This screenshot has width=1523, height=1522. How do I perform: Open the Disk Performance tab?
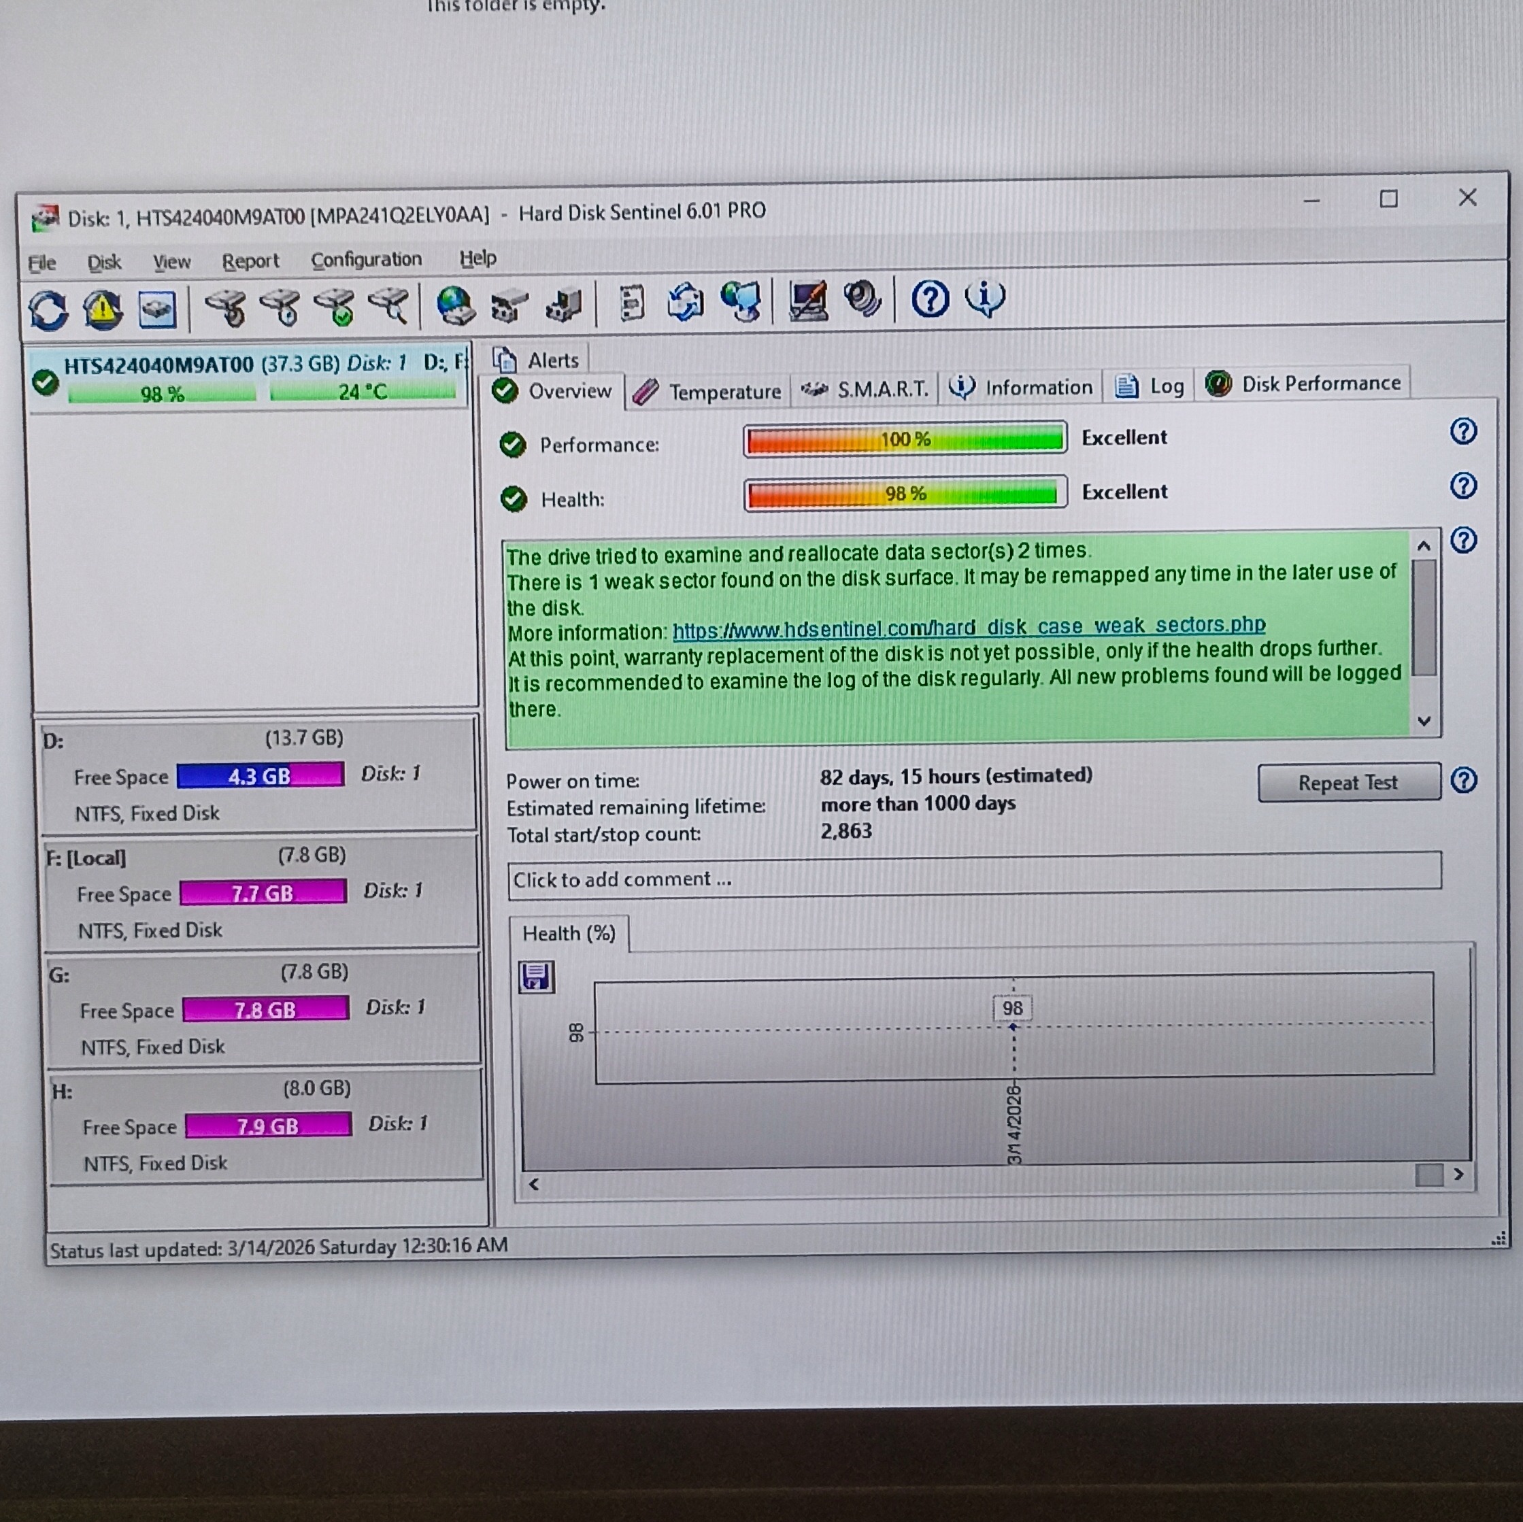(1304, 384)
